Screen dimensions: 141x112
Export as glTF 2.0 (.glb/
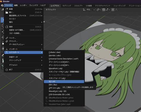pyautogui.click(x=54, y=88)
